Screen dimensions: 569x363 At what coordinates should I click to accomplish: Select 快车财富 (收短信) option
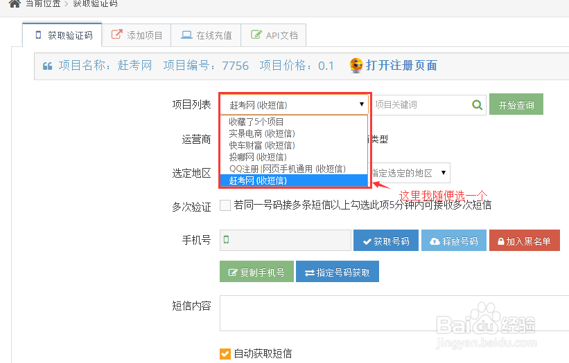pos(294,145)
